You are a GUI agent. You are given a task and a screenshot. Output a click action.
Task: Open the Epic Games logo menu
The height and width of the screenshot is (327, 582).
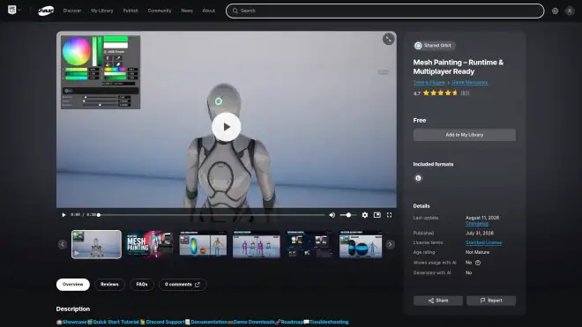tap(14, 10)
